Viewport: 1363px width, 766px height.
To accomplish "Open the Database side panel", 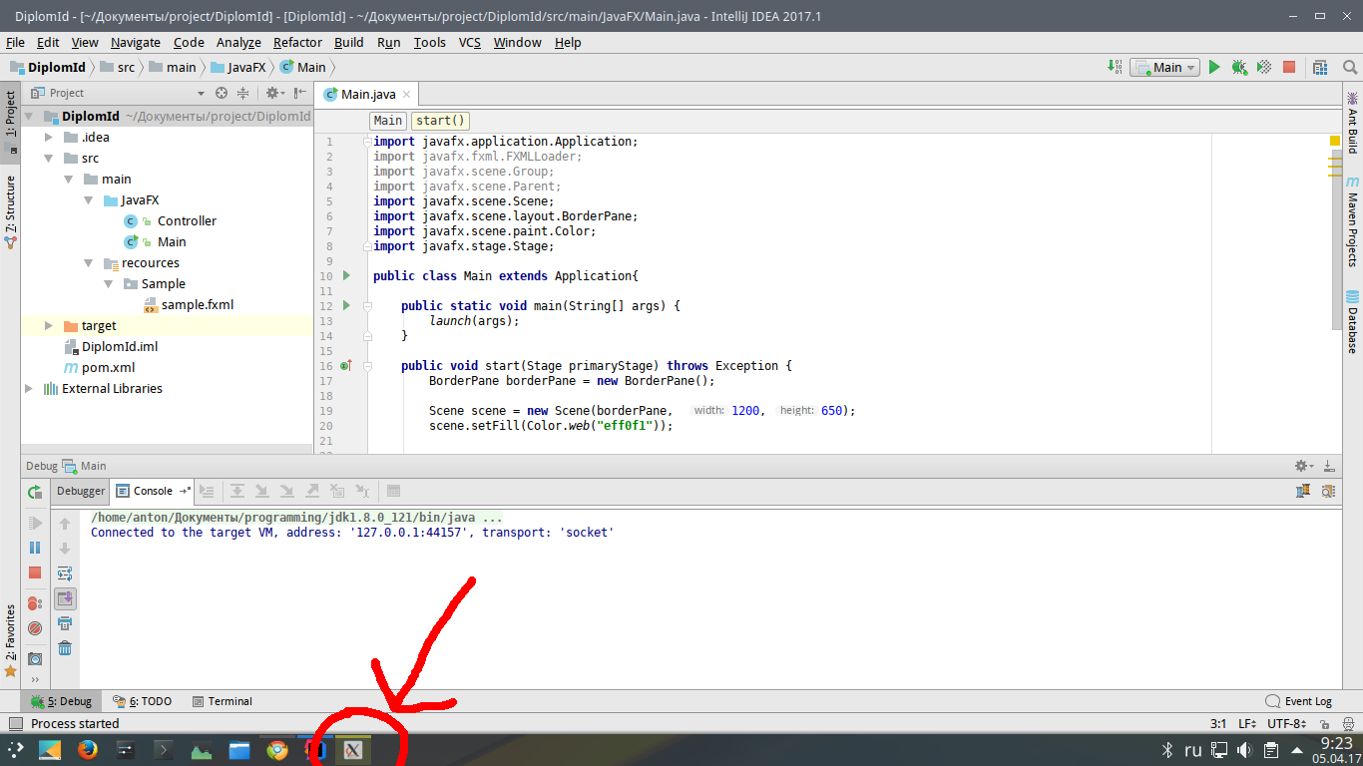I will pyautogui.click(x=1353, y=322).
